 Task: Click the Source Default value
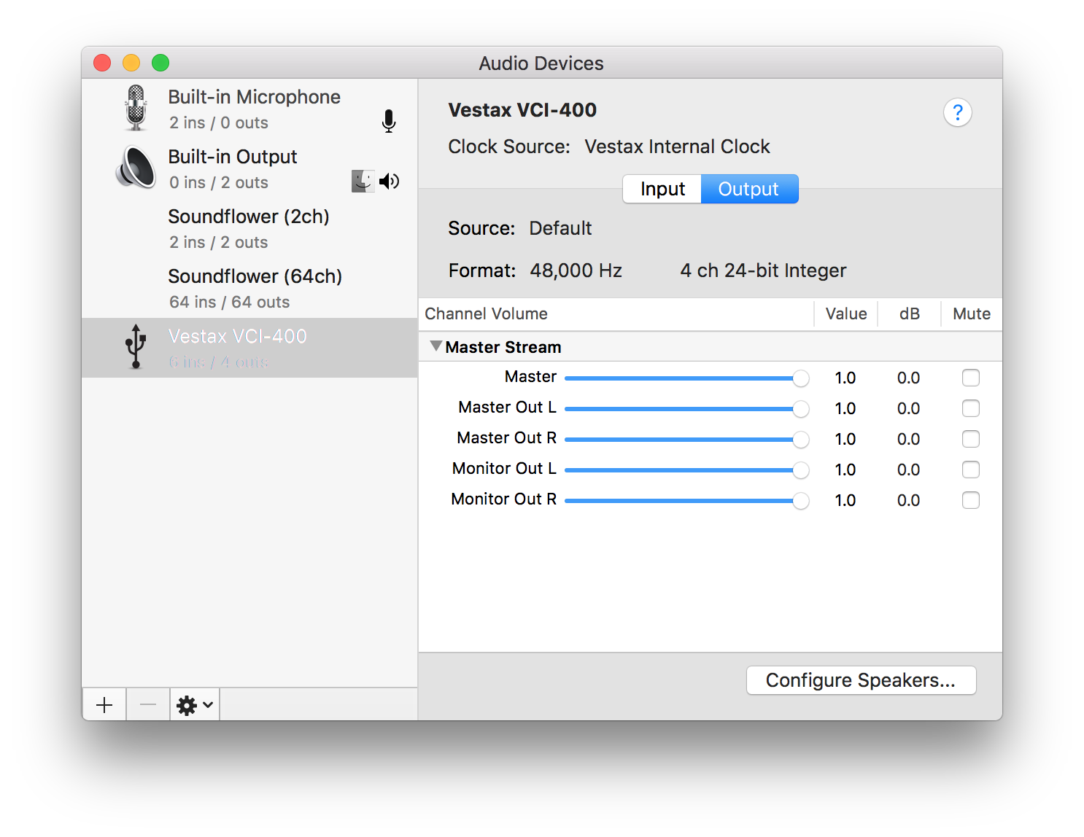point(560,228)
